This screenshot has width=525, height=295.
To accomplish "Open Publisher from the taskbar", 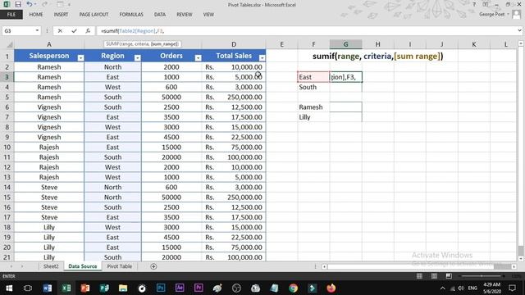I will coord(104,288).
